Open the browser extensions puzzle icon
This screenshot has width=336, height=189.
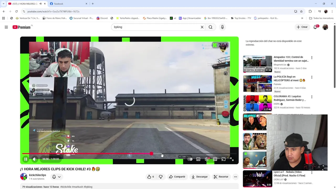[310, 11]
